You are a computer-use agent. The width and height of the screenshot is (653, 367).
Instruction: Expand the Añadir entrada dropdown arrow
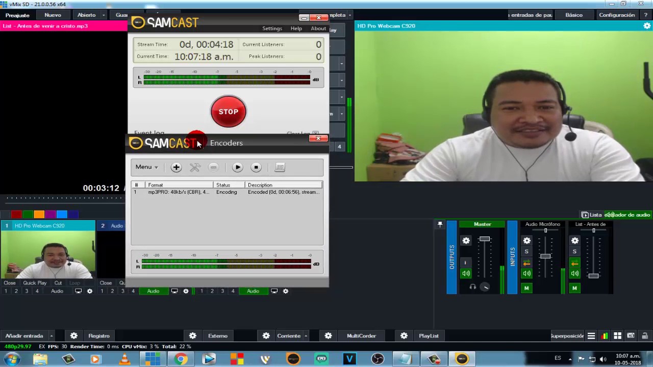51,336
